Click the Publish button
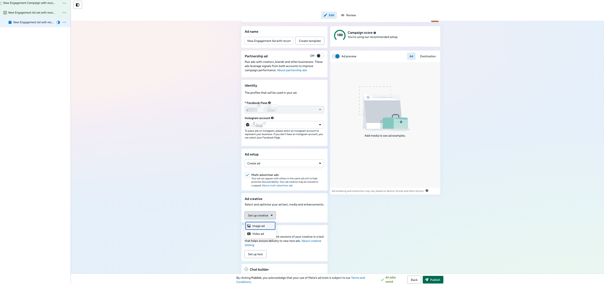The image size is (604, 284). pyautogui.click(x=433, y=280)
